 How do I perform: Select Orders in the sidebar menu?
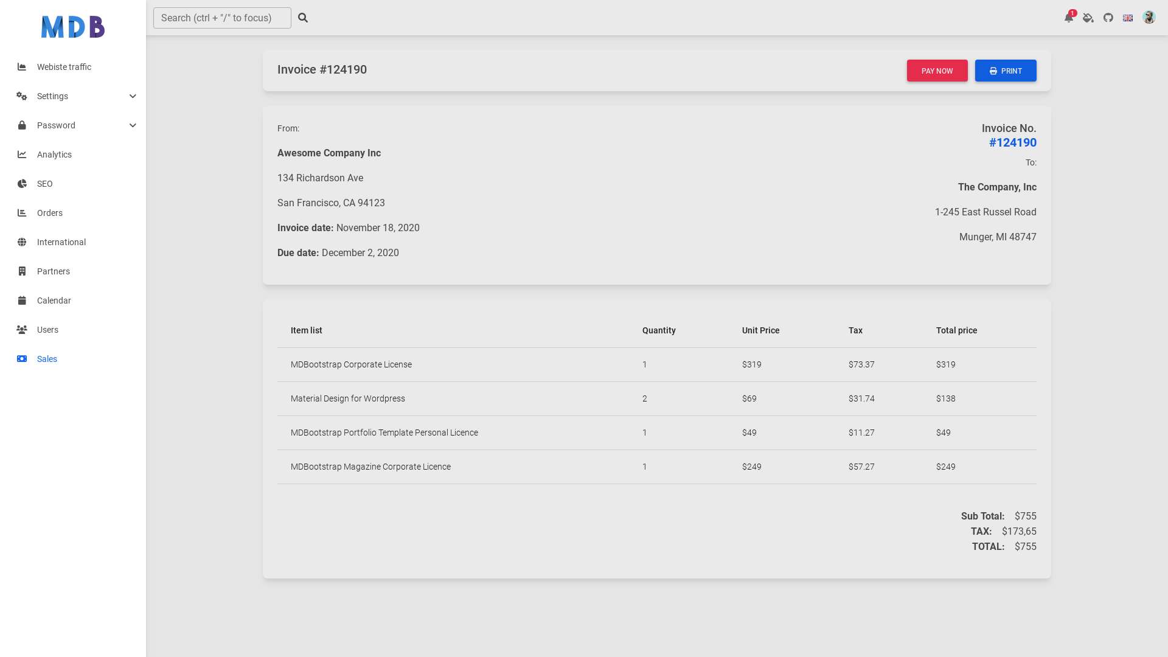[x=49, y=213]
